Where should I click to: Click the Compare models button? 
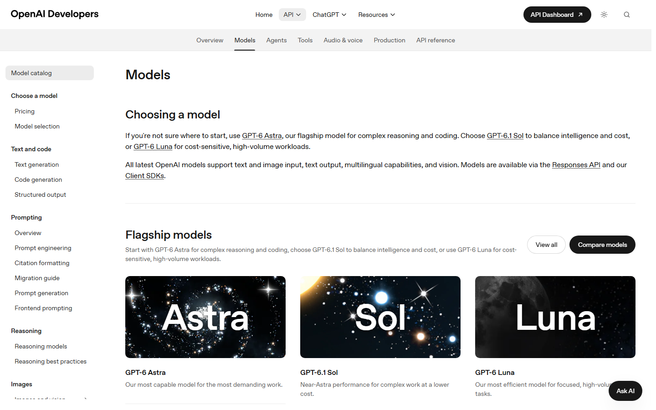[x=602, y=245]
